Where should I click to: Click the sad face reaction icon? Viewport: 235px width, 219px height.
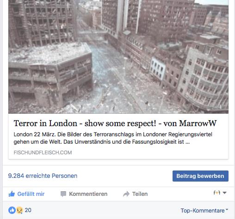point(19,210)
